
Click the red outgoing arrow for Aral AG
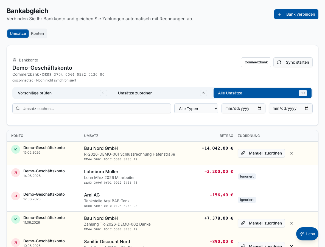[x=16, y=196]
